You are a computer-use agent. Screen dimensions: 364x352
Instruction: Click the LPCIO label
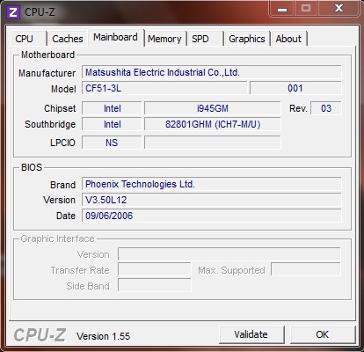(62, 143)
